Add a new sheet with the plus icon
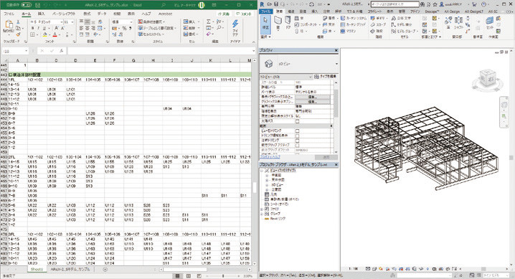 tap(105, 270)
